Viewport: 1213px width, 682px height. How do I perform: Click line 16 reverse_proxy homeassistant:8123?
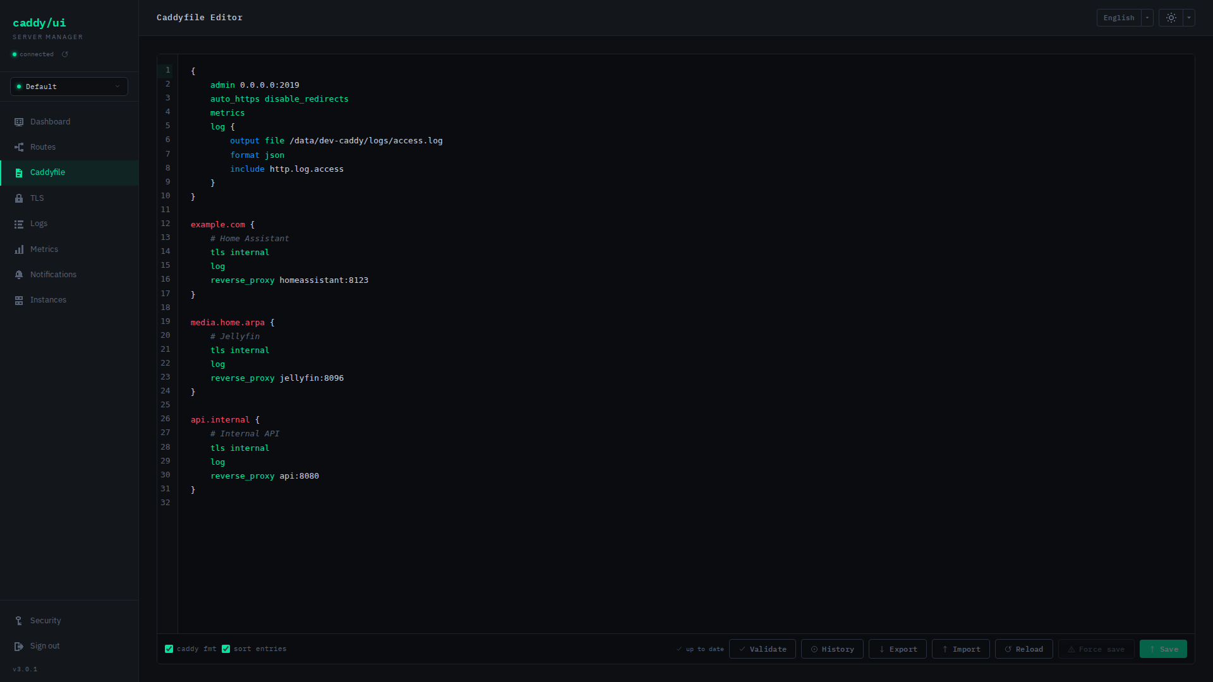(289, 280)
